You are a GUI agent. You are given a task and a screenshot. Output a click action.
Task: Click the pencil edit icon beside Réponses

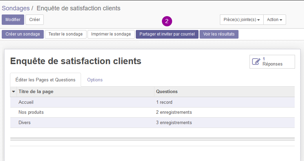[256, 61]
